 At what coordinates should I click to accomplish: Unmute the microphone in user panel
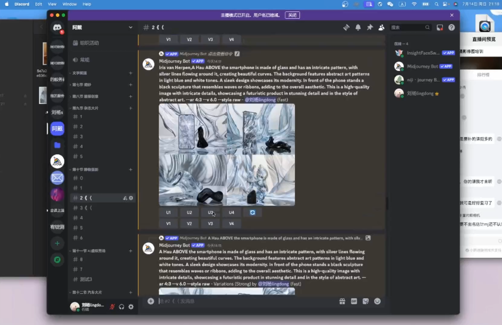click(112, 307)
